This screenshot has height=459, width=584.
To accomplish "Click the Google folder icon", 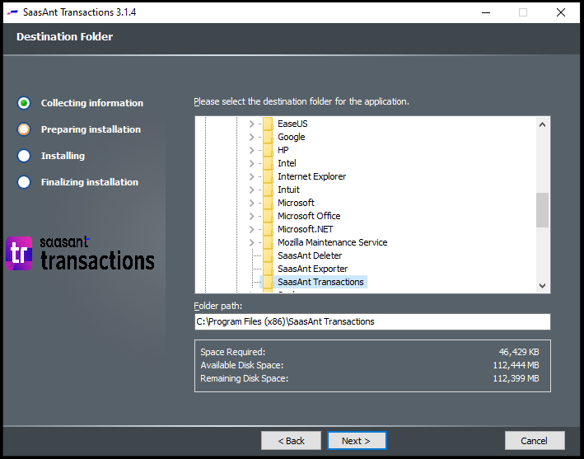I will 268,137.
